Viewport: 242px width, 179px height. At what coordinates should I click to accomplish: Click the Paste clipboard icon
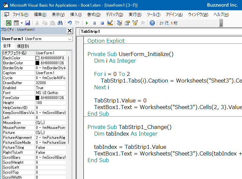pyautogui.click(x=53, y=23)
